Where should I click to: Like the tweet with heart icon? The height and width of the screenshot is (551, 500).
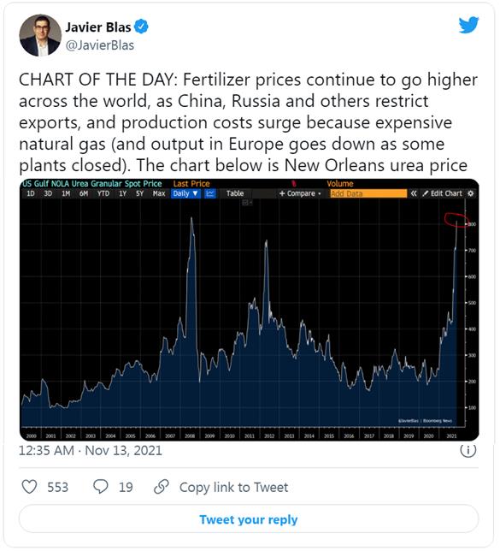pos(30,487)
